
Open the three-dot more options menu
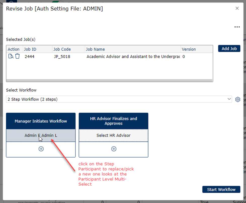point(237,27)
